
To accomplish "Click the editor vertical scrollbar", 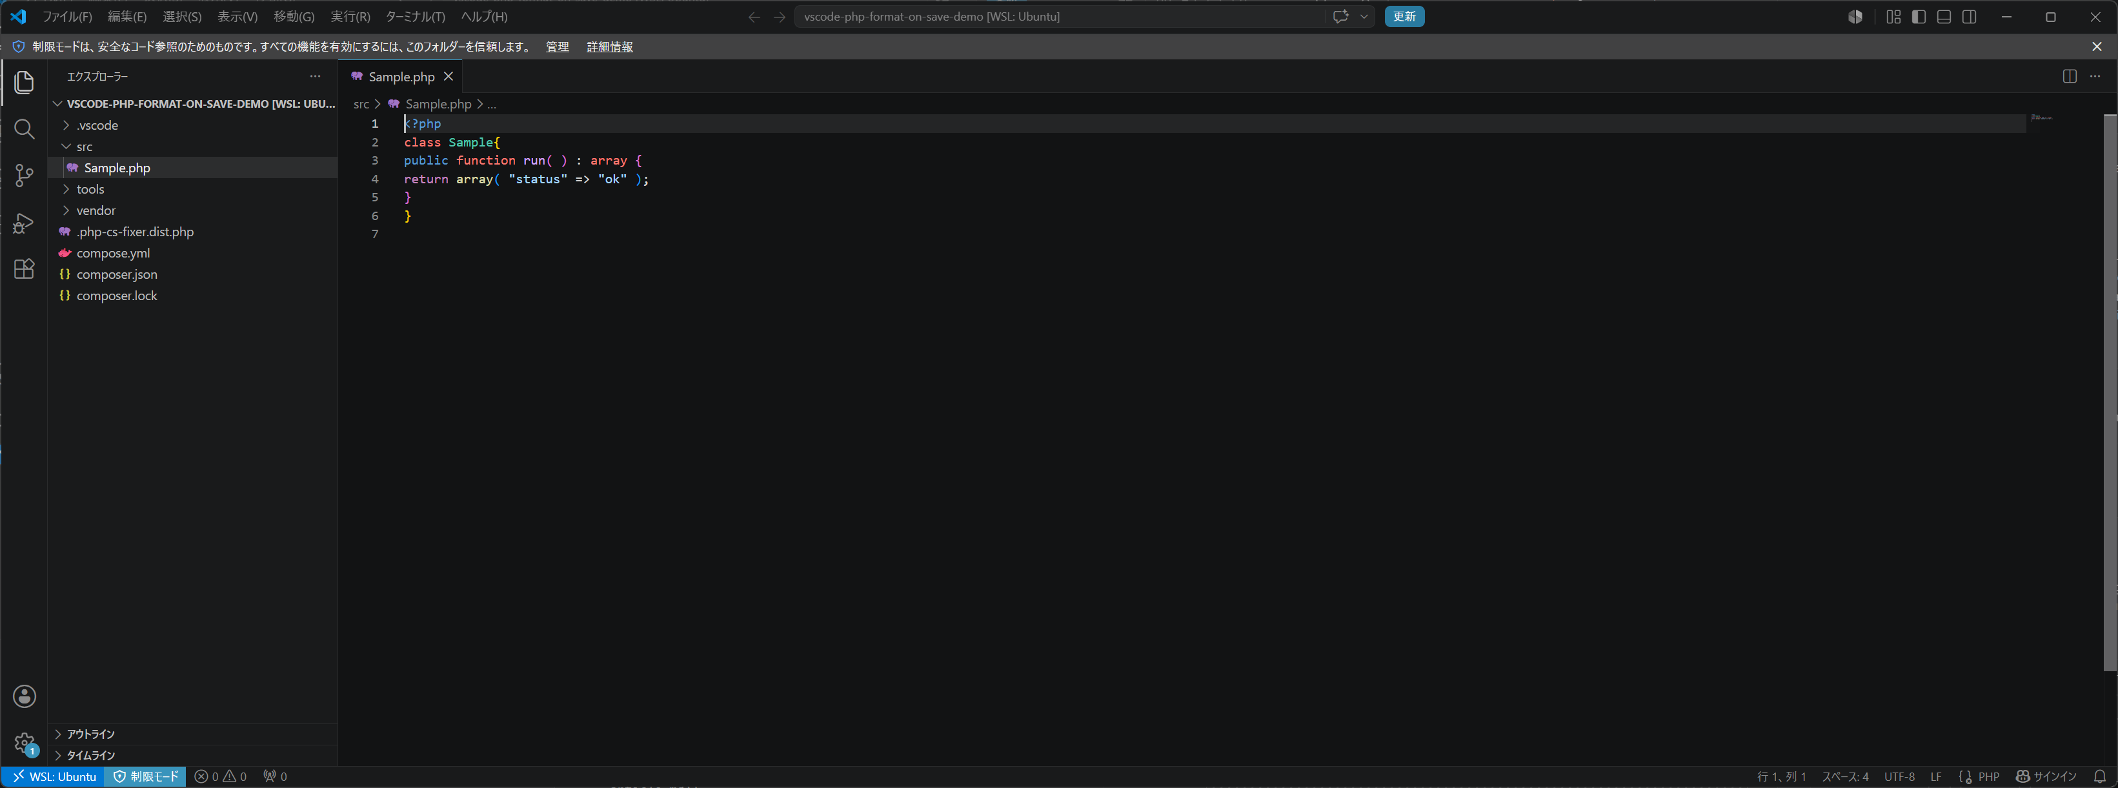I will (2110, 393).
